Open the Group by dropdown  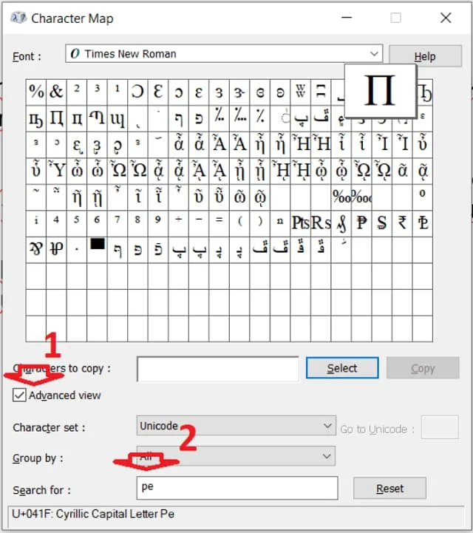pyautogui.click(x=236, y=457)
